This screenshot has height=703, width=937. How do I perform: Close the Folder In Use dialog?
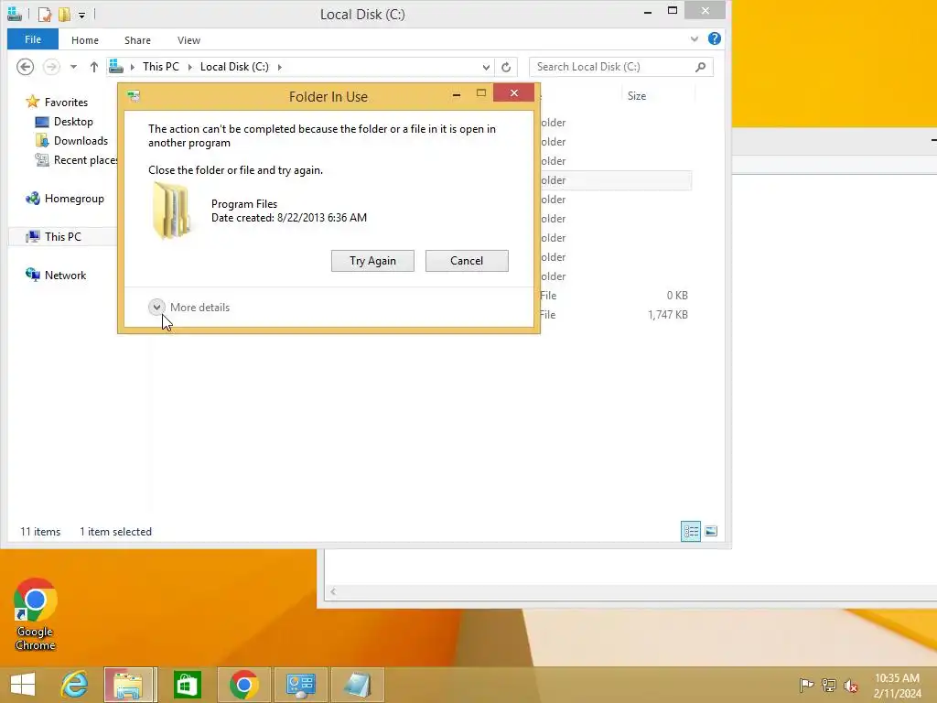pyautogui.click(x=514, y=93)
